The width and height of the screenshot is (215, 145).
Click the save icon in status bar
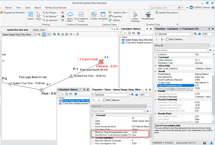coord(204,143)
